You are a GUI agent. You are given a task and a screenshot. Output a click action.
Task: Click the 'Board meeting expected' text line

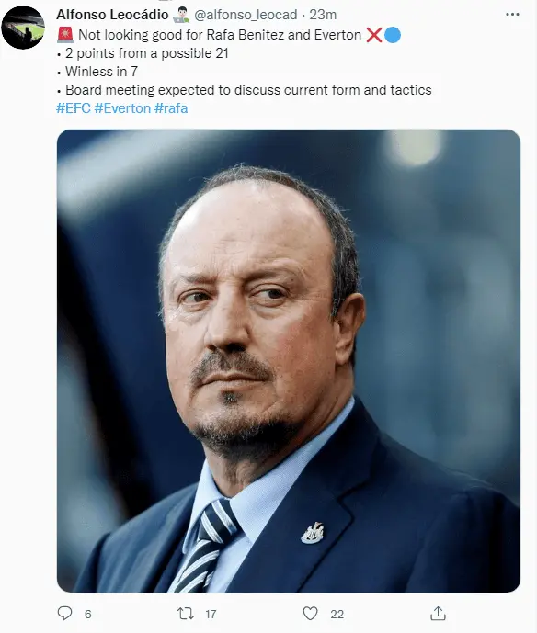tap(248, 90)
